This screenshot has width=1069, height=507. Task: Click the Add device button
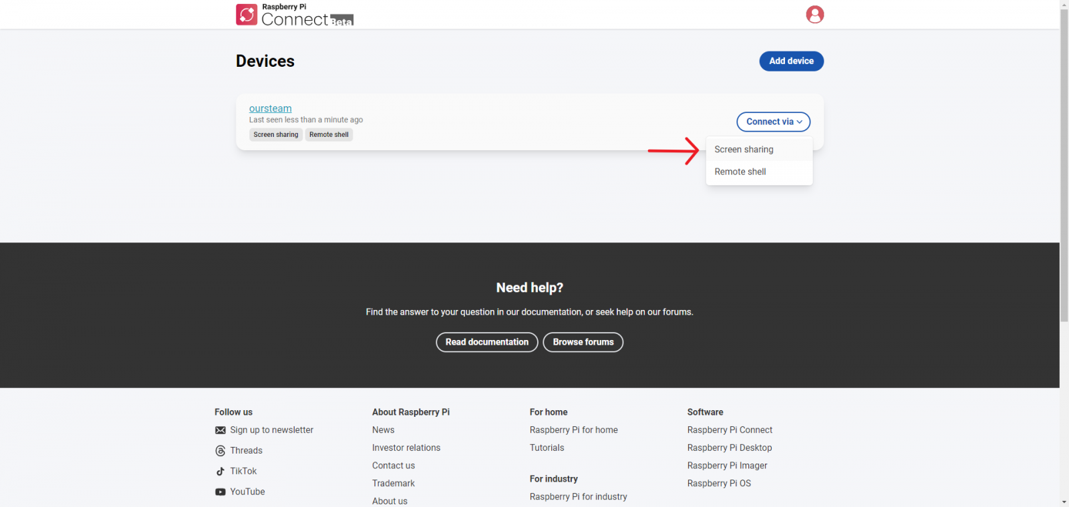click(x=791, y=61)
